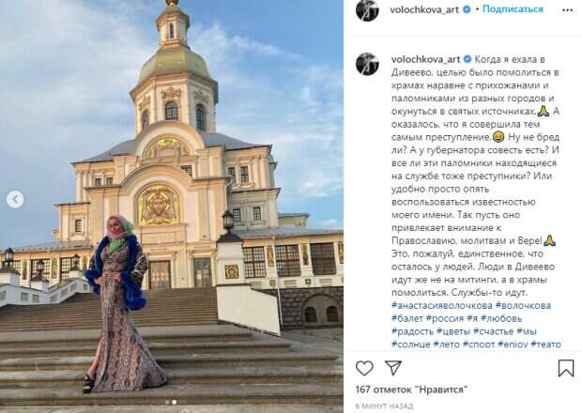Click the avatar beside the caption text
The width and height of the screenshot is (582, 413).
(x=367, y=64)
